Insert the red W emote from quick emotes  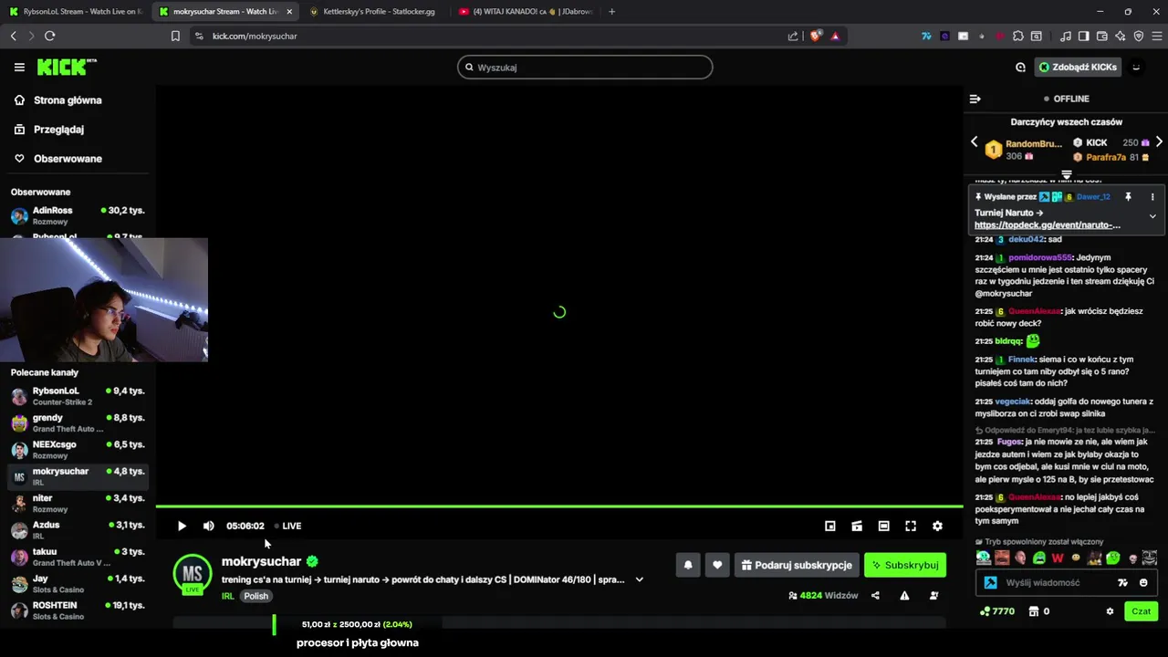tap(1058, 558)
